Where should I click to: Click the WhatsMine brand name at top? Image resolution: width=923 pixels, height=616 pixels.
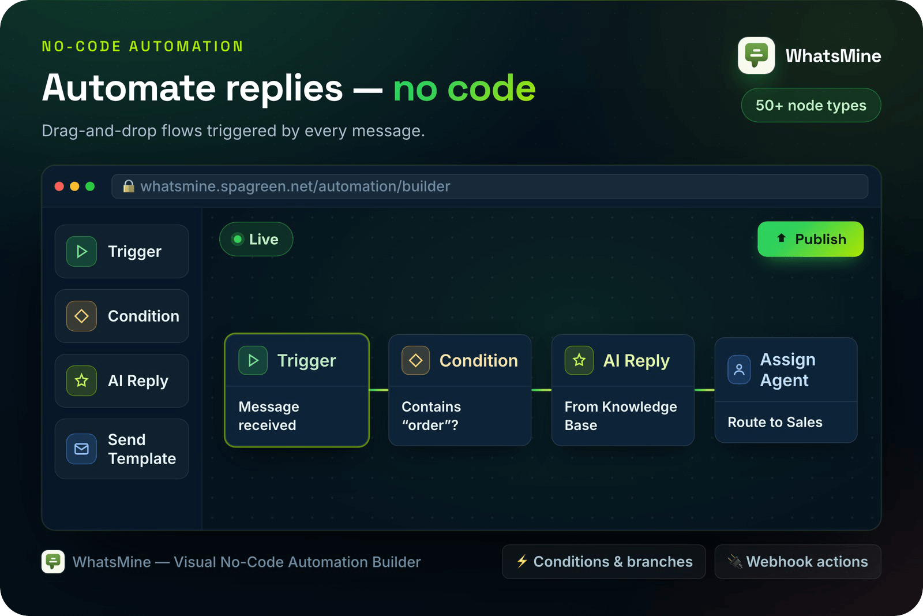point(833,56)
